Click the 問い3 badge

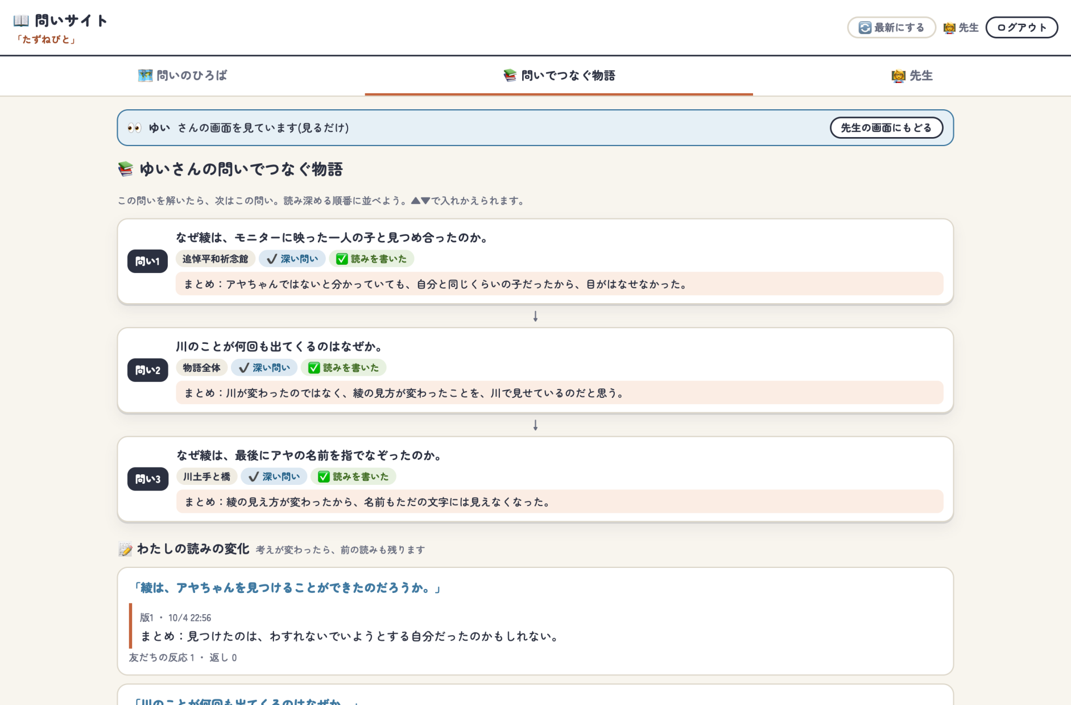tap(147, 479)
